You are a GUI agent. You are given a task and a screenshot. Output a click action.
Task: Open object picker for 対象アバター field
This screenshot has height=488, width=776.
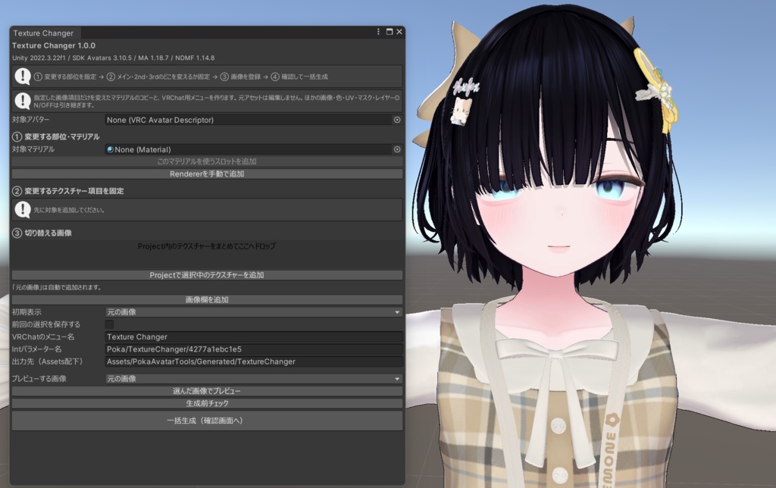(x=397, y=120)
